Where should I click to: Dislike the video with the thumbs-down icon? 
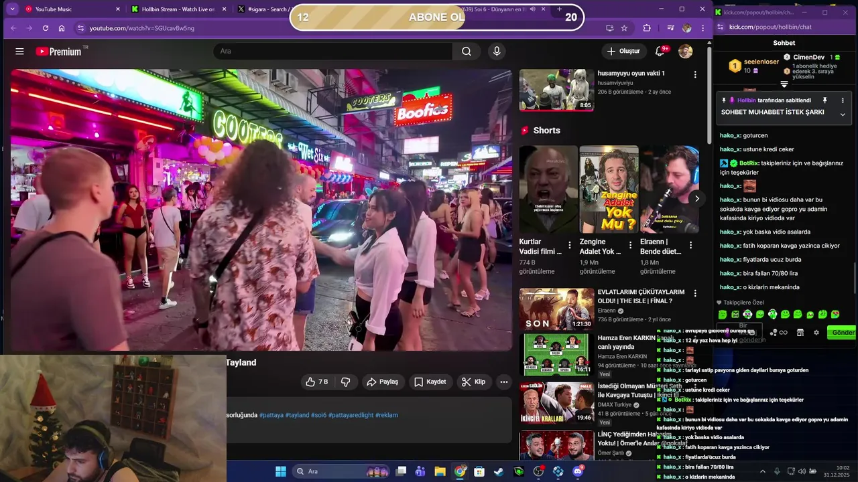pyautogui.click(x=346, y=382)
